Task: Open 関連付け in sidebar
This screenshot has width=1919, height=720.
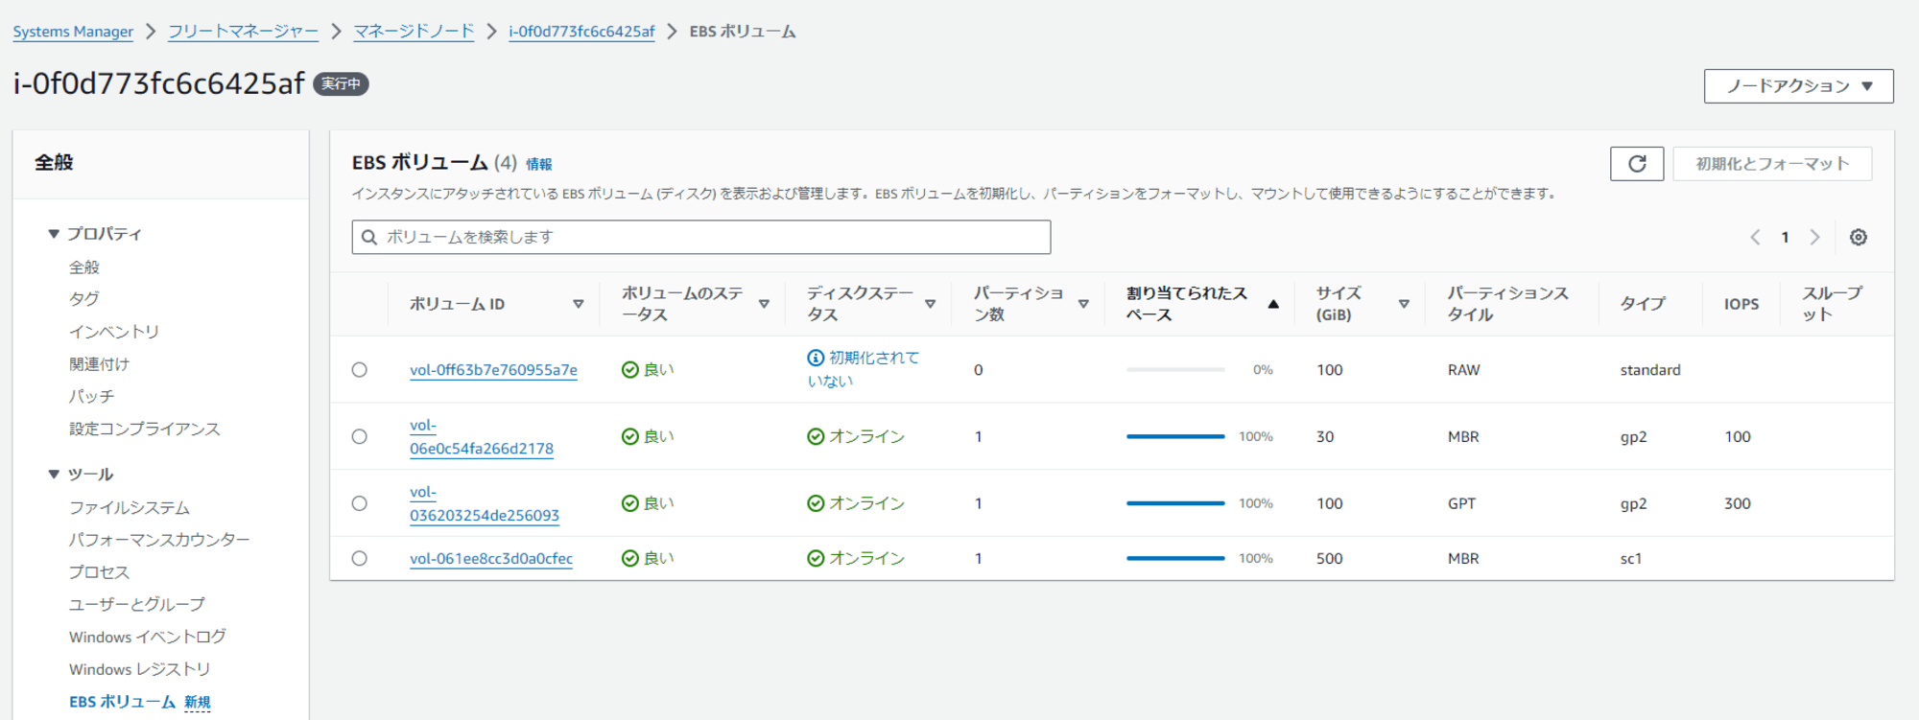Action: tap(99, 364)
